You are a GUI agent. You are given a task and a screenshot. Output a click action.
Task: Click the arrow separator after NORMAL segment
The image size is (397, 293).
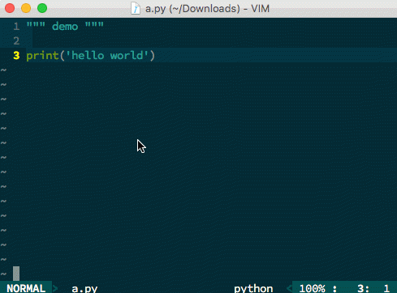[55, 288]
